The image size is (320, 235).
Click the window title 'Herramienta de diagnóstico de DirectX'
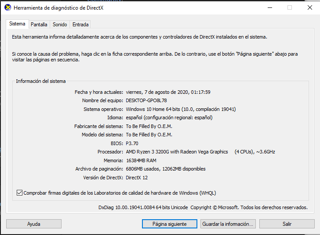(58, 8)
